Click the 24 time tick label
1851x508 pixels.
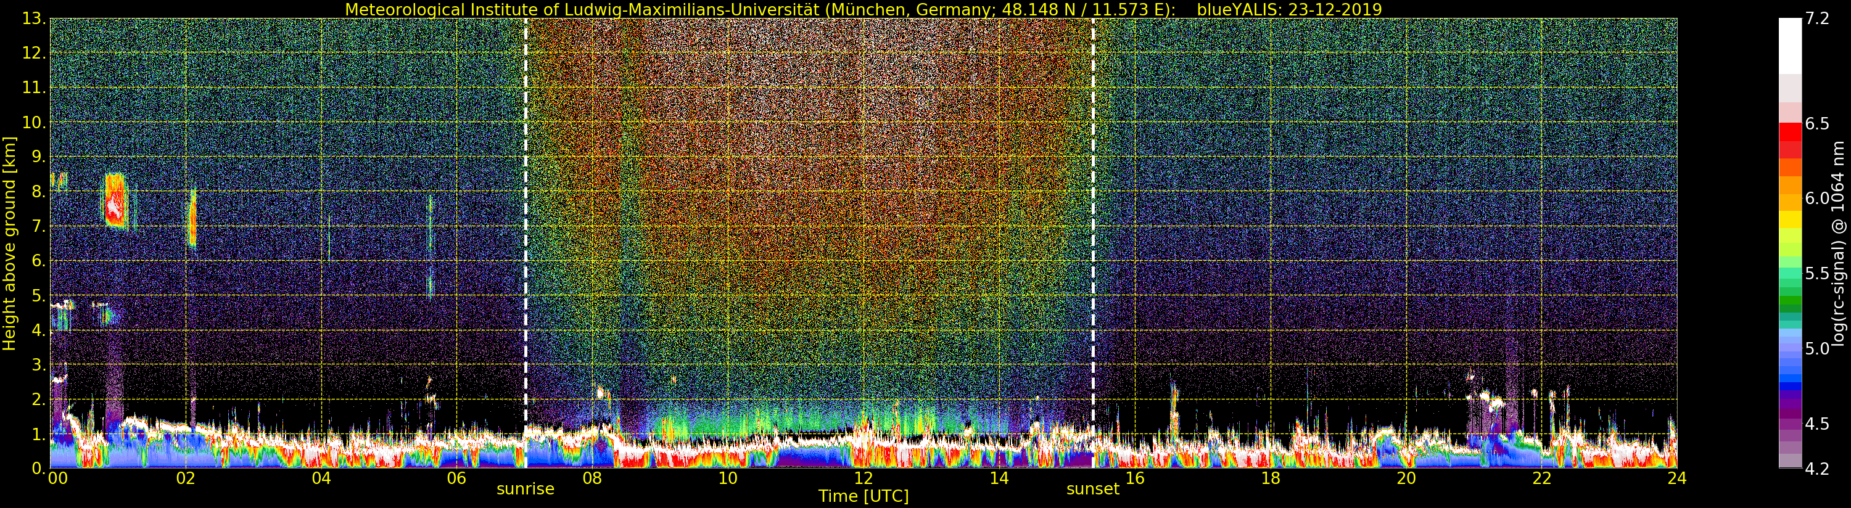1677,478
